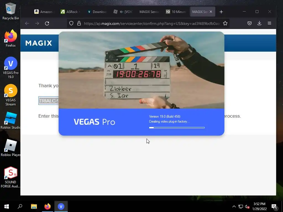Viewport: 283px width, 212px height.
Task: Open the notification center icon
Action: point(274,206)
